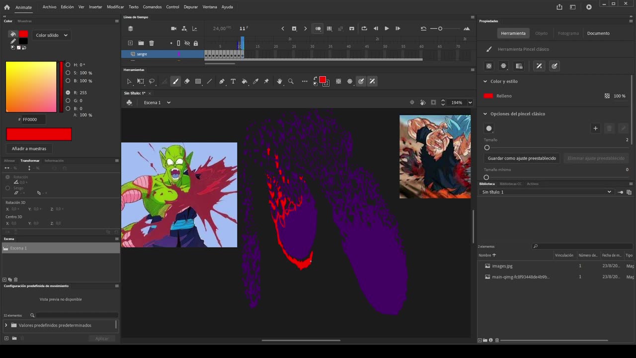Viewport: 636px width, 358px height.
Task: Play the timeline animation
Action: 387,28
